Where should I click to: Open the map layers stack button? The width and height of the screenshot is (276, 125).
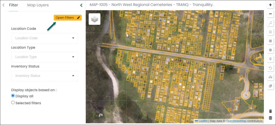tap(95, 19)
